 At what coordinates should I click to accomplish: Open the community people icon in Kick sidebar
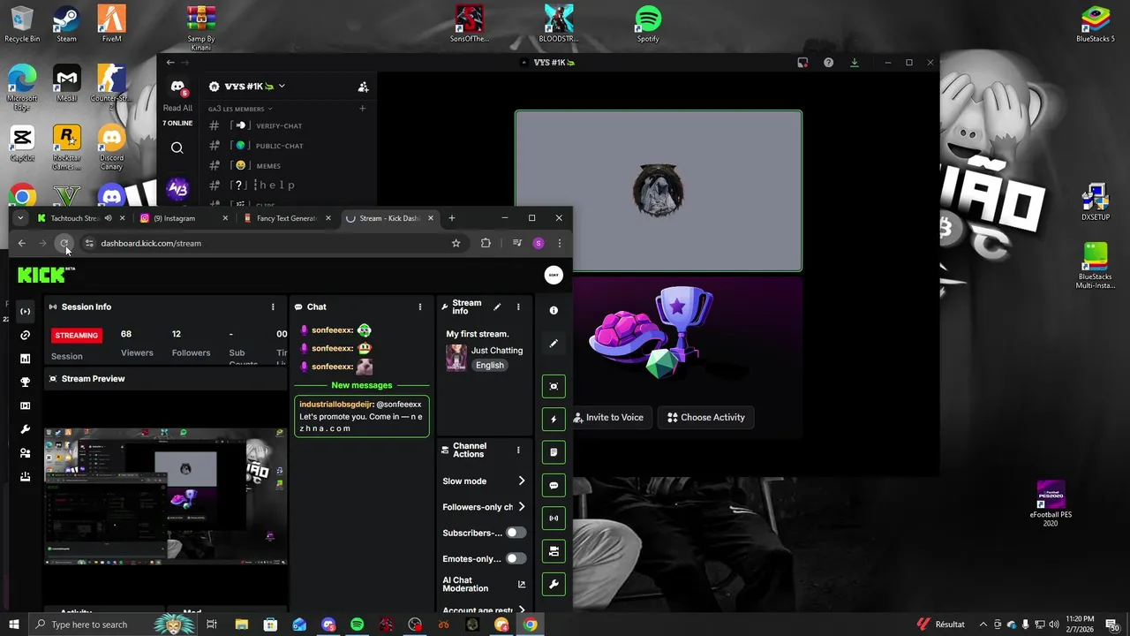point(25,453)
